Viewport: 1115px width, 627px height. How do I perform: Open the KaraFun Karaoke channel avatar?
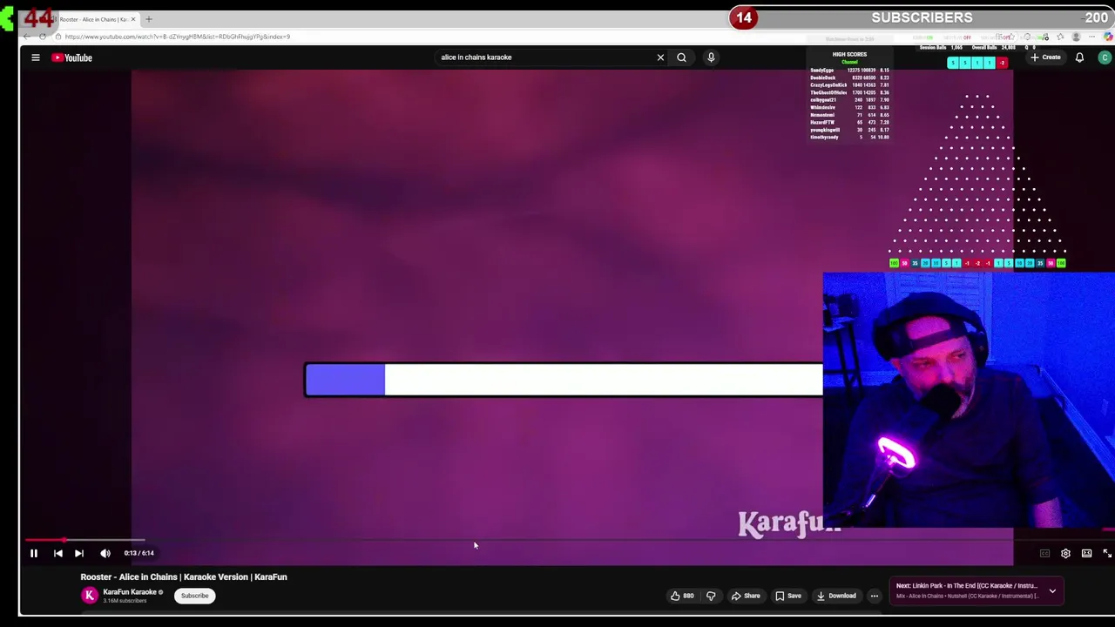click(x=89, y=596)
